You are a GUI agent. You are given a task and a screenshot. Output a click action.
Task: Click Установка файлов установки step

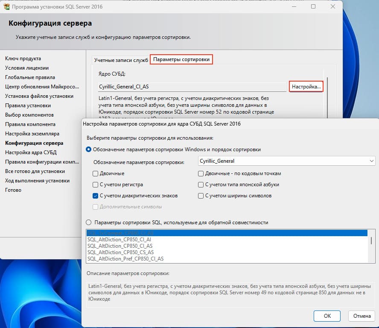click(39, 96)
